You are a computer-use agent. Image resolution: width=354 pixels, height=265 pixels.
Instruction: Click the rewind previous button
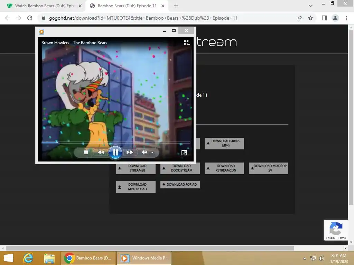point(101,153)
